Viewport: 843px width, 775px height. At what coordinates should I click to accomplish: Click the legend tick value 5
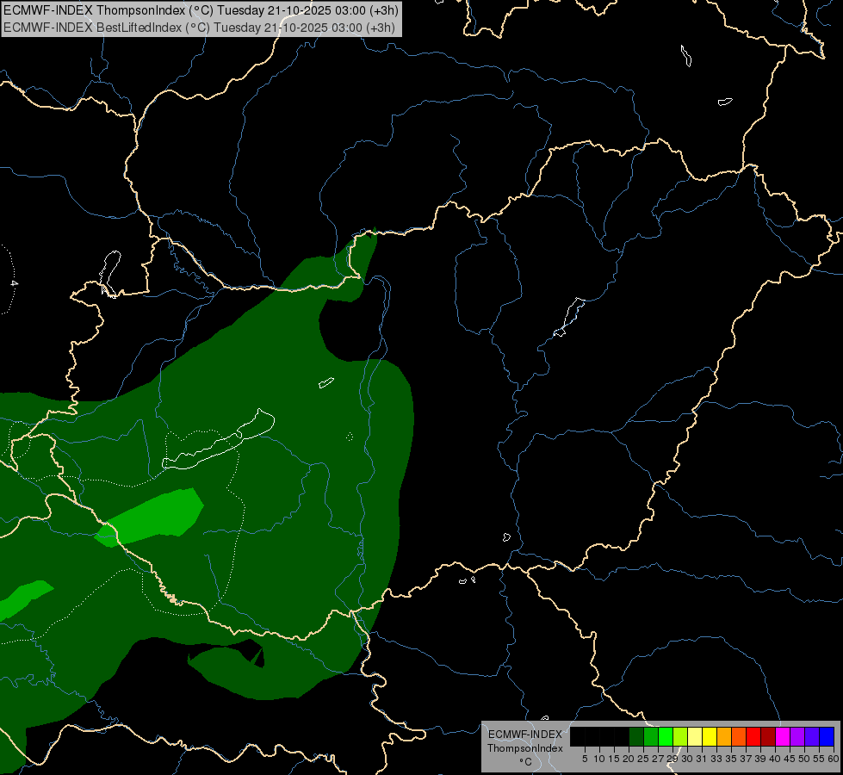click(x=585, y=759)
